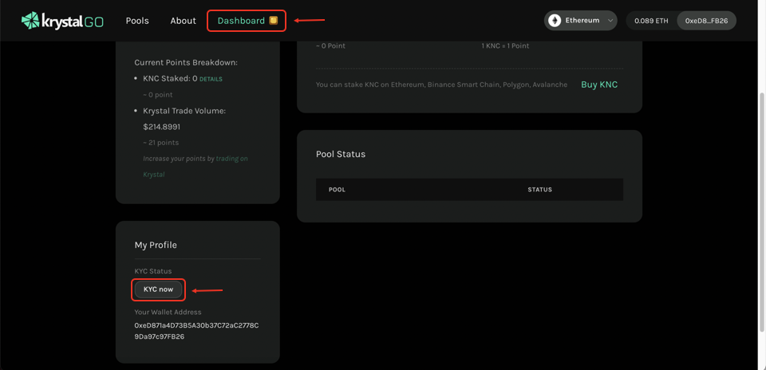The width and height of the screenshot is (766, 370).
Task: Expand the Ethereum network dropdown chevron
Action: point(610,21)
